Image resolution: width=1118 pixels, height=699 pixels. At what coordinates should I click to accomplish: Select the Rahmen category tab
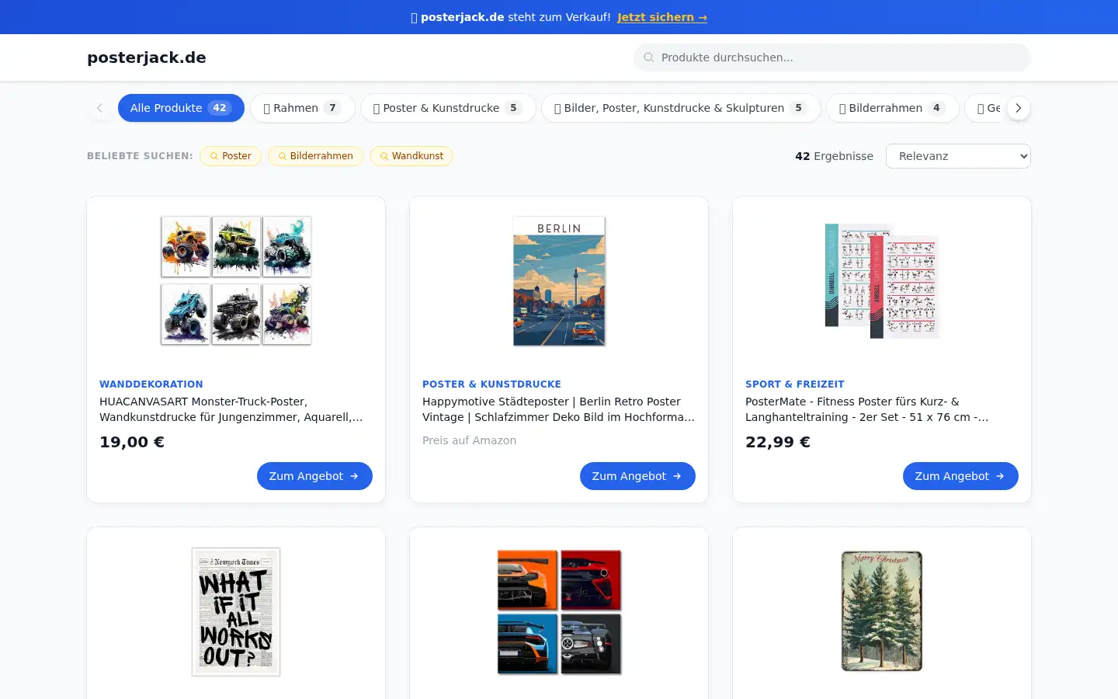click(303, 108)
